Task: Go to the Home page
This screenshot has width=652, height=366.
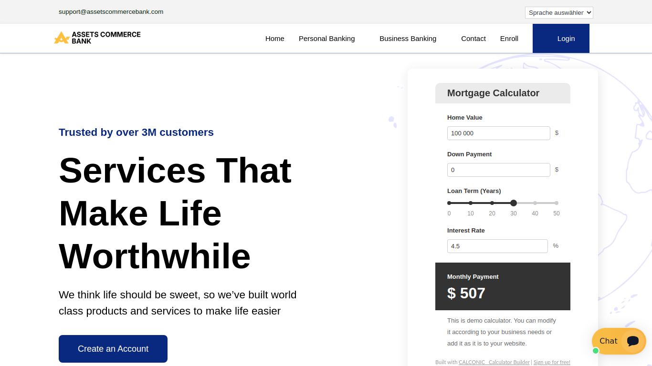Action: point(275,39)
